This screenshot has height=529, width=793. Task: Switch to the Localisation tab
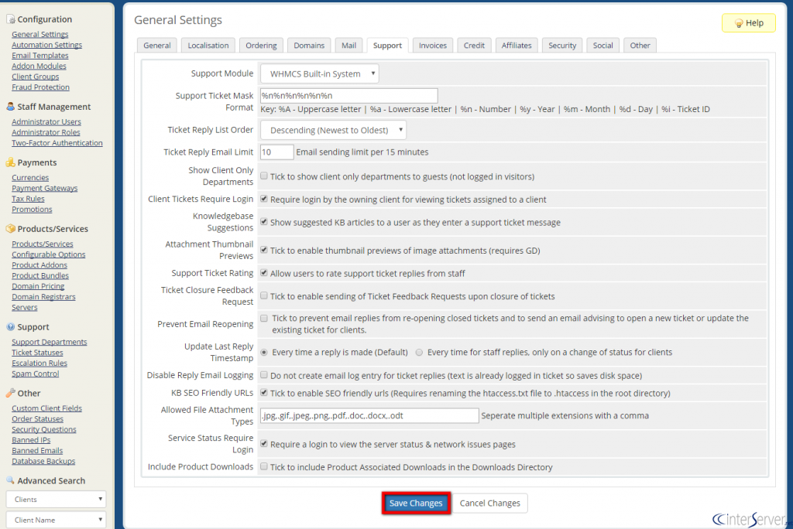click(x=208, y=46)
